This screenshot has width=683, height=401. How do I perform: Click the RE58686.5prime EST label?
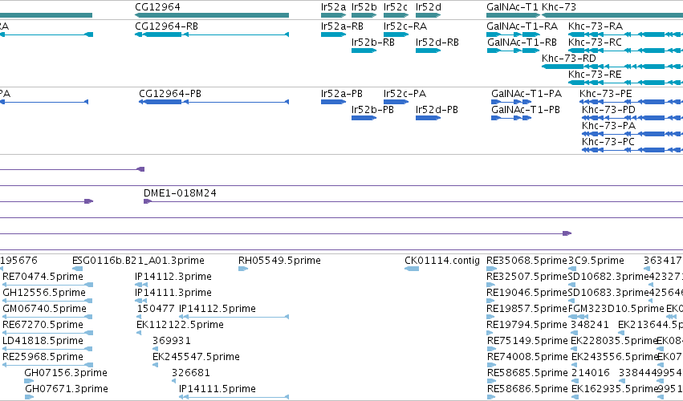tap(527, 389)
